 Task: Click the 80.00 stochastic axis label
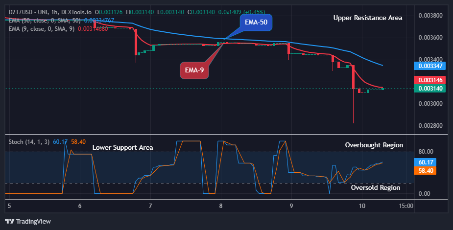[x=426, y=152]
